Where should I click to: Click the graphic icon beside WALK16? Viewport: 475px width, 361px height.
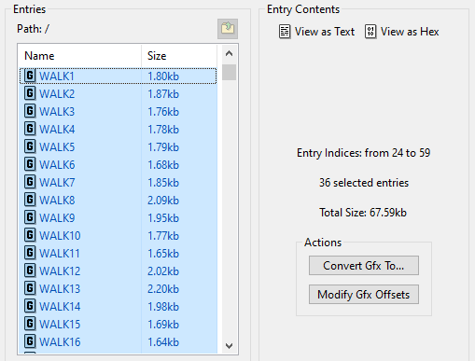(30, 341)
